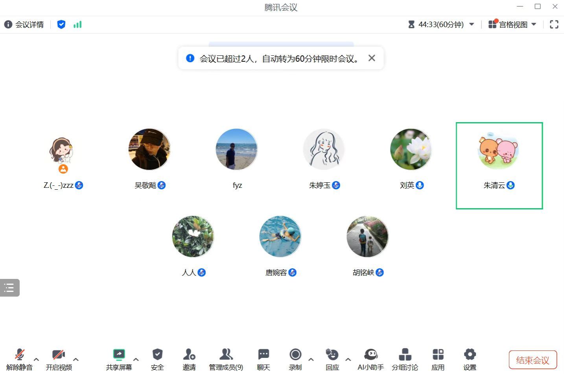Open the Apps (应用) icon

click(438, 359)
